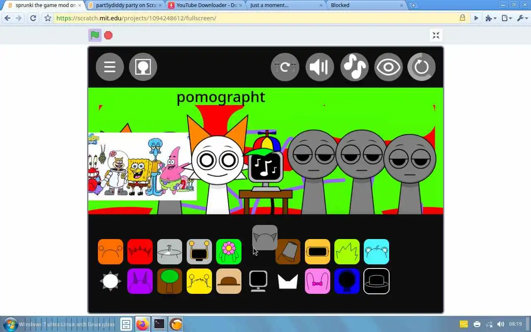Bookmark this page with the star icon
Screen dimensions: 531x332
coord(48,18)
